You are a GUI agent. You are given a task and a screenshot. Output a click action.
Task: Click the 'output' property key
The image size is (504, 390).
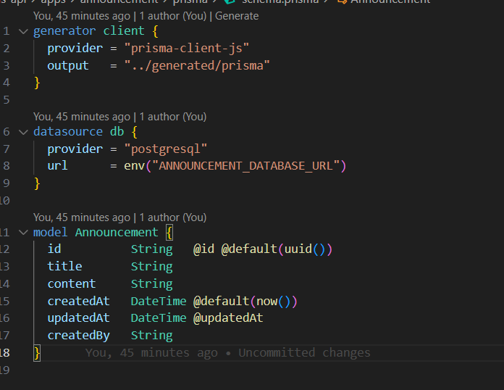click(x=68, y=66)
